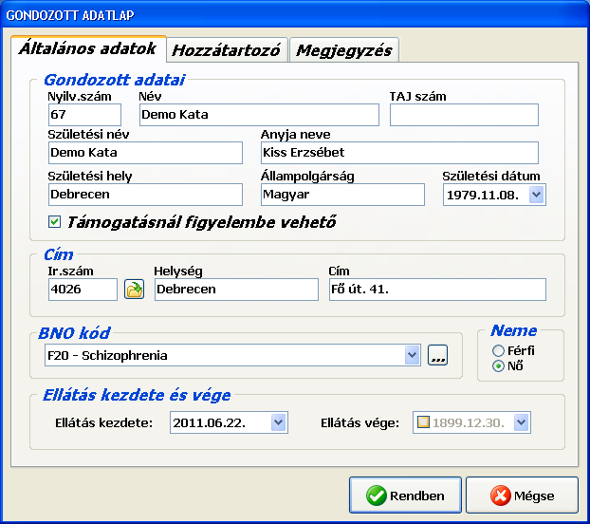Click the postal code lookup folder icon
Image resolution: width=590 pixels, height=524 pixels.
(x=135, y=290)
